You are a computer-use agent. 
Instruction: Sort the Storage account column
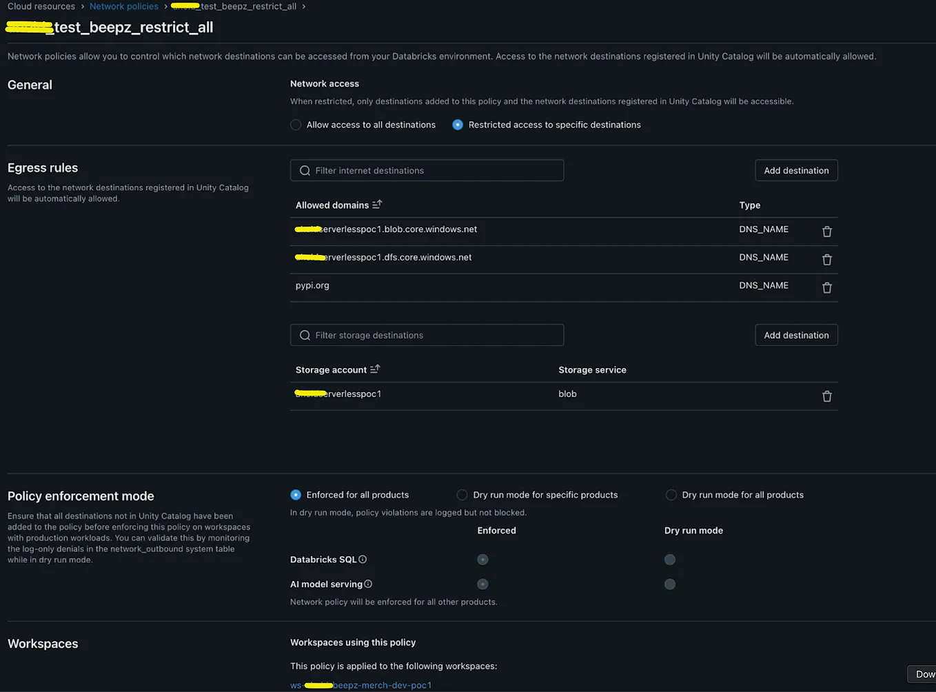click(375, 369)
